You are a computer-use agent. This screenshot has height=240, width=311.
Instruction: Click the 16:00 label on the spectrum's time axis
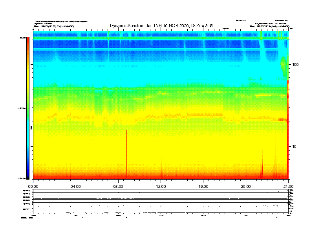tap(203, 187)
